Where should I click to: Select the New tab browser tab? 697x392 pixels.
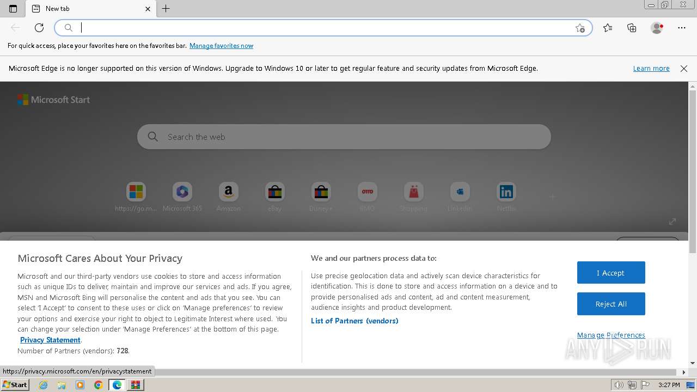90,9
